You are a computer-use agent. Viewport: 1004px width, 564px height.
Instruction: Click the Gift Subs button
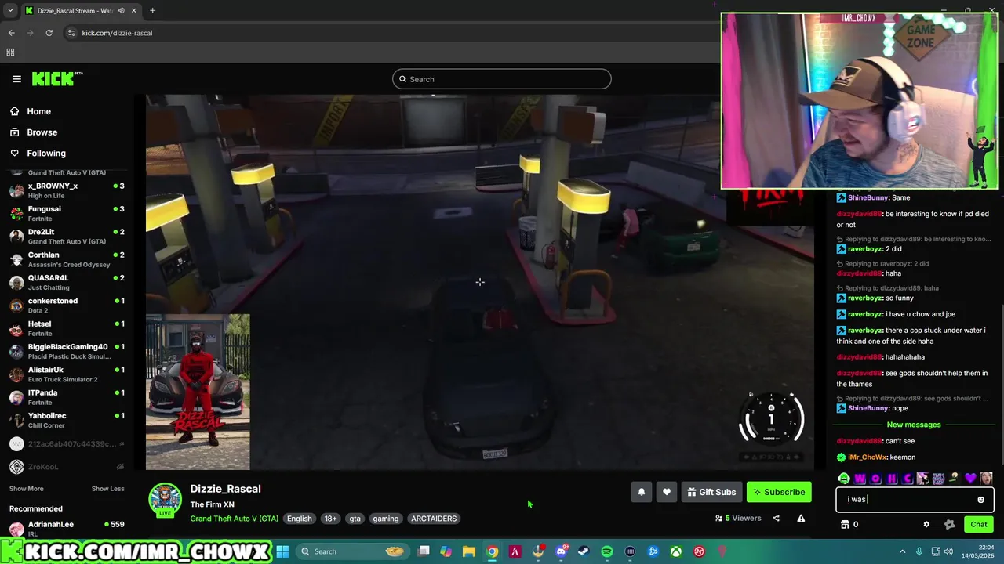point(711,492)
